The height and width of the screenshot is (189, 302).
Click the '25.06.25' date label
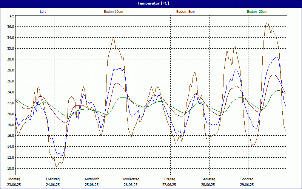pyautogui.click(x=92, y=185)
